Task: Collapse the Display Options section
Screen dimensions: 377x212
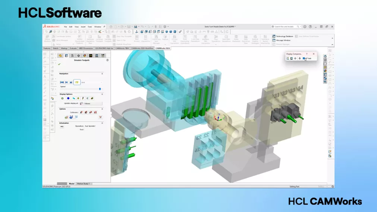Action: pyautogui.click(x=102, y=94)
